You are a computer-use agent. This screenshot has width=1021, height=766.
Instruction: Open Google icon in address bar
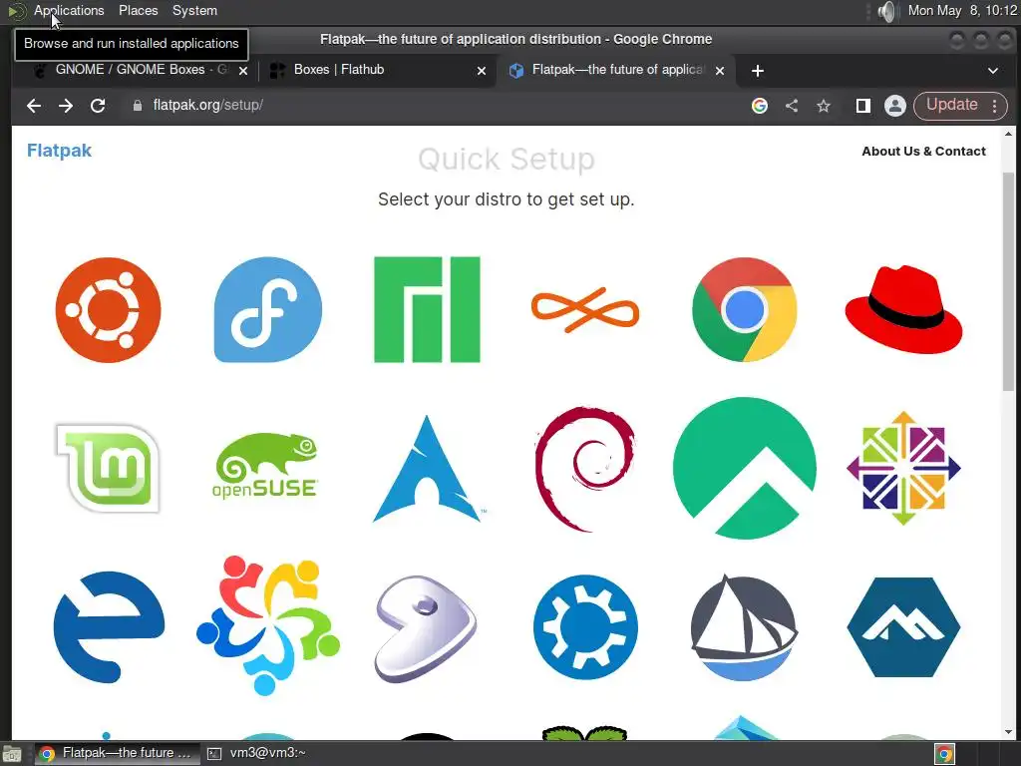pyautogui.click(x=760, y=106)
